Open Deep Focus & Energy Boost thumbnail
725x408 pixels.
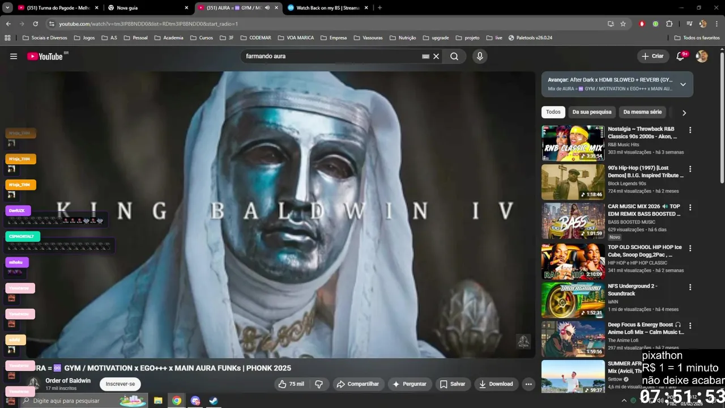tap(573, 339)
